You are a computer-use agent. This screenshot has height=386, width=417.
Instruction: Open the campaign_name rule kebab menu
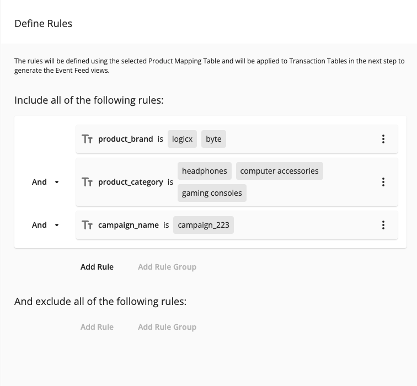[x=383, y=225]
